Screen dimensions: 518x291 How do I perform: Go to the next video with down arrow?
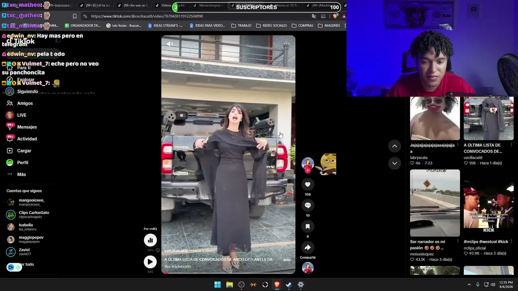click(395, 163)
